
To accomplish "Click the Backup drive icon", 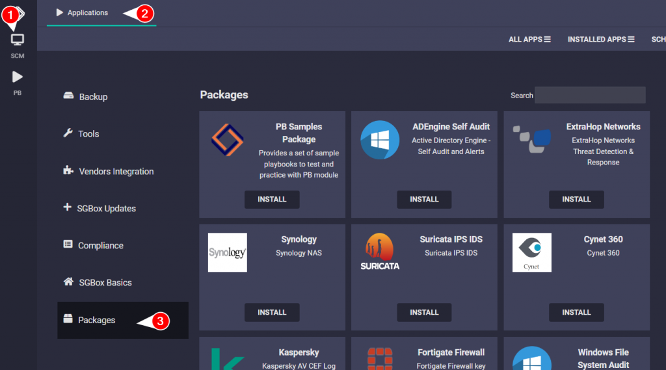I will pos(68,96).
